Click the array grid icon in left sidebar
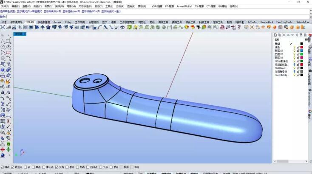 (x=3, y=121)
